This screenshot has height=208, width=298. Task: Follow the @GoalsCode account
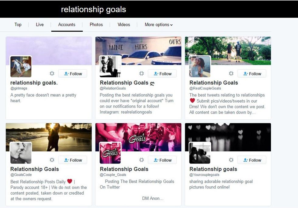coord(73,160)
